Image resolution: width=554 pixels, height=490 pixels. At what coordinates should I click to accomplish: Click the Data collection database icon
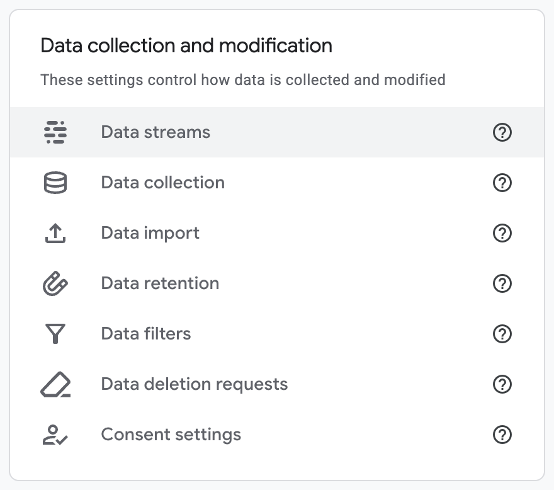(55, 183)
